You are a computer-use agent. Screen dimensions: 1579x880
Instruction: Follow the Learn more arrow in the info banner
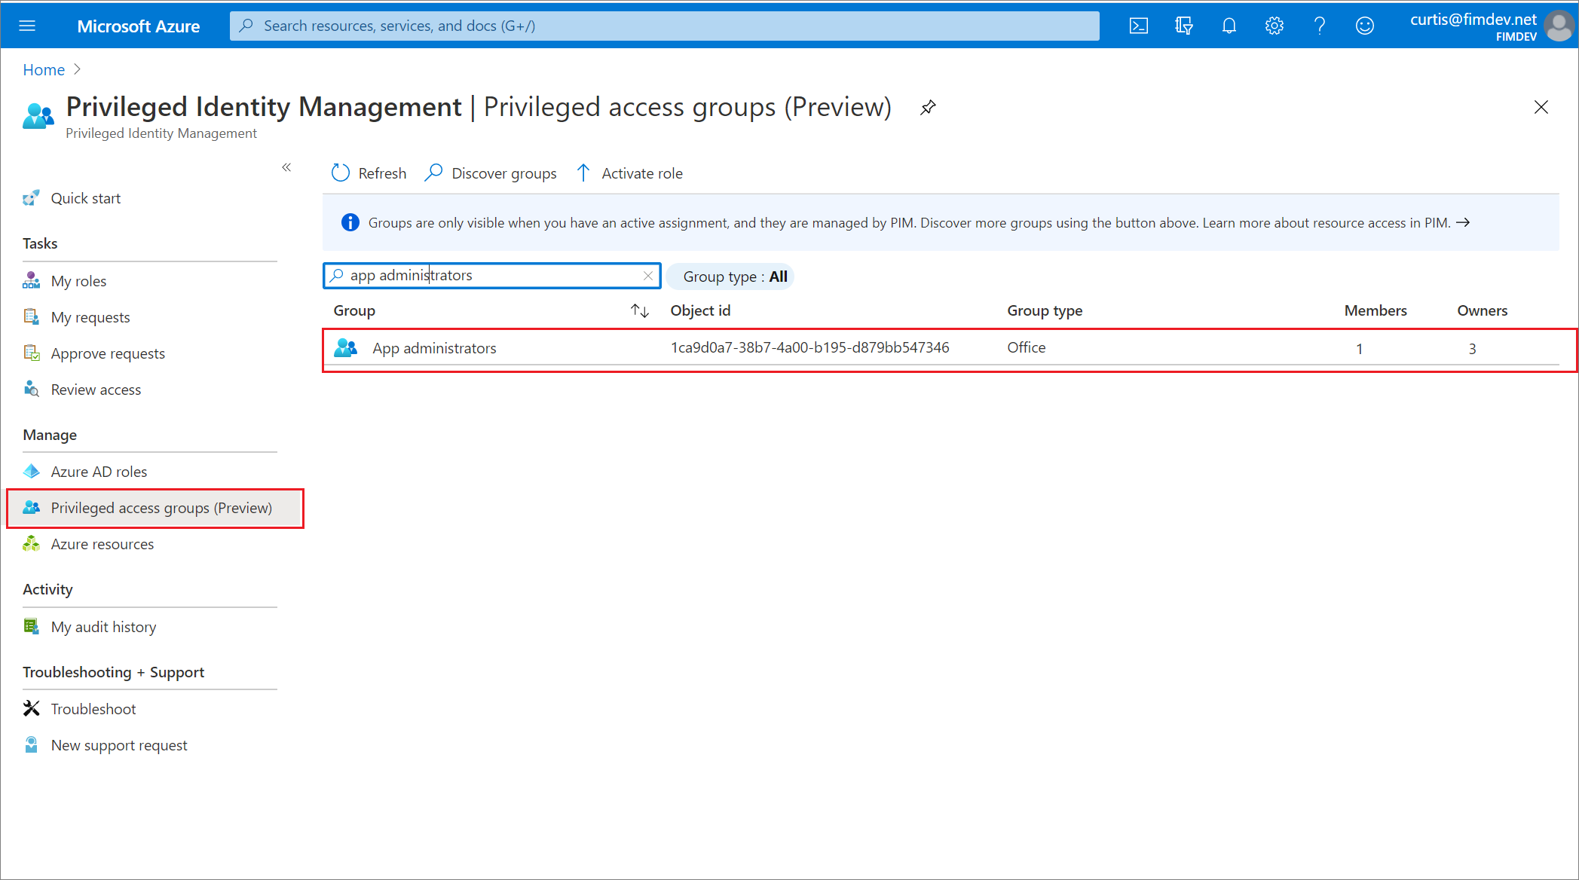click(1463, 222)
